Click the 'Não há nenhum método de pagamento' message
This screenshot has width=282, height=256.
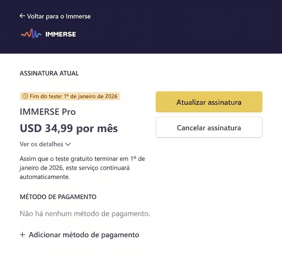click(85, 214)
